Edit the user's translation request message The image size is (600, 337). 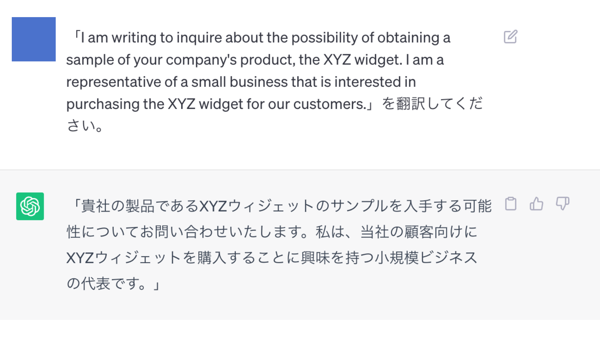511,37
